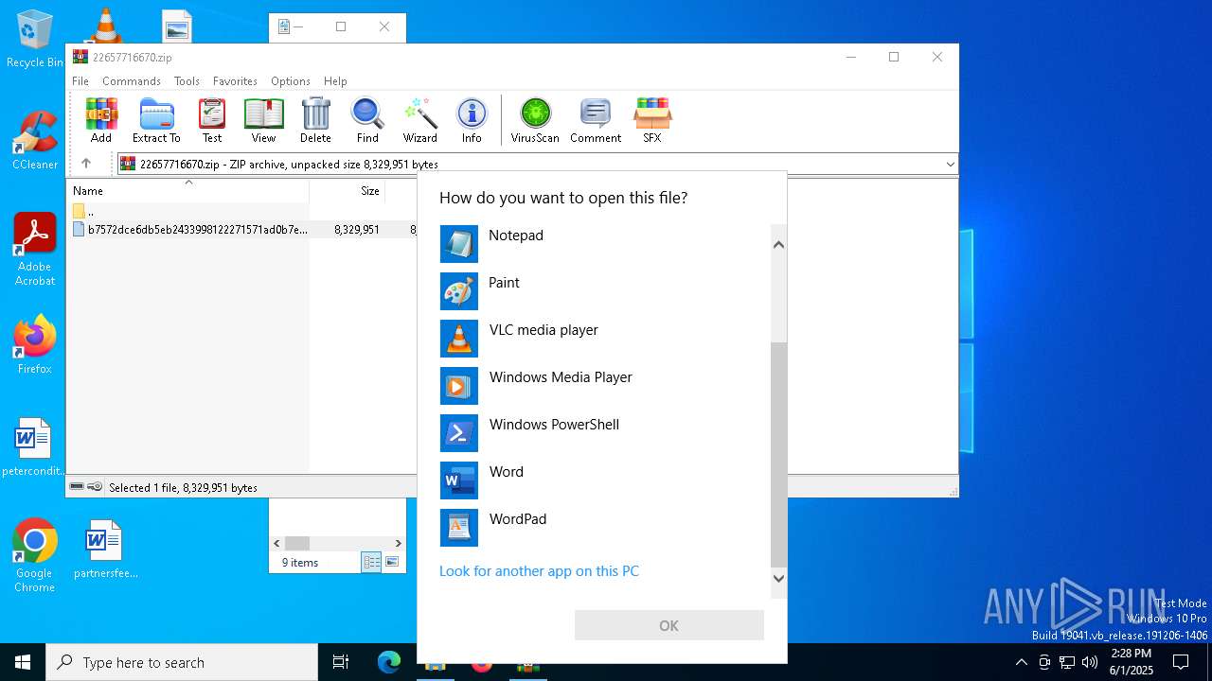Run VirusScan from the toolbar
1212x681 pixels.
(535, 120)
